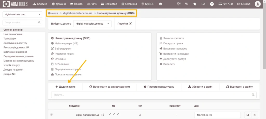The width and height of the screenshot is (266, 119).
Task: Open Нейм-сервери (NS) settings
Action: coord(65,43)
